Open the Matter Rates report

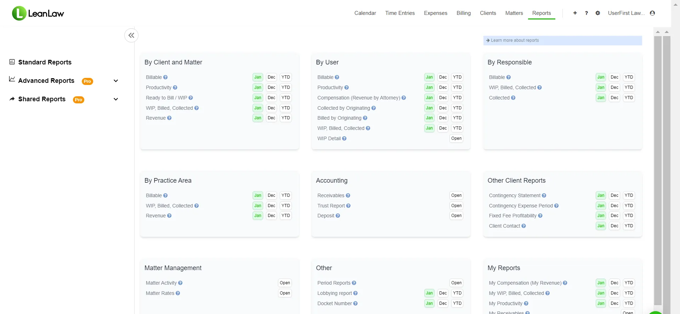point(285,293)
